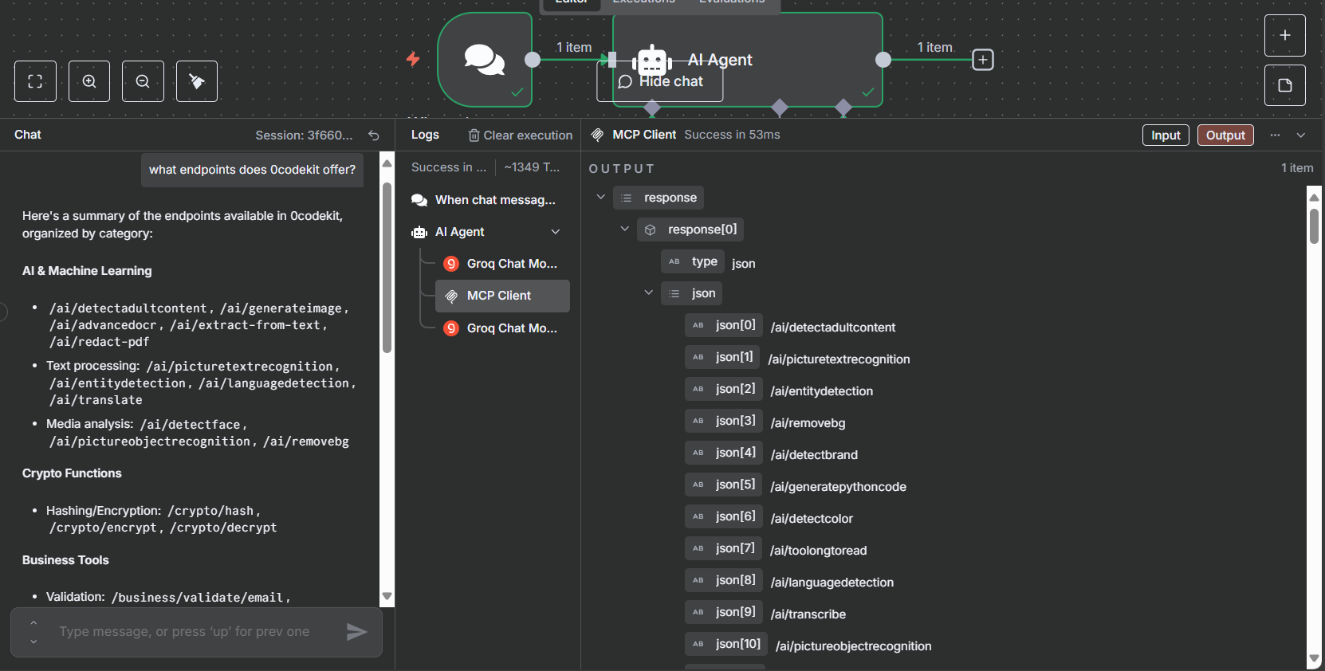Image resolution: width=1325 pixels, height=671 pixels.
Task: Select the MCP Client log row
Action: pos(502,296)
